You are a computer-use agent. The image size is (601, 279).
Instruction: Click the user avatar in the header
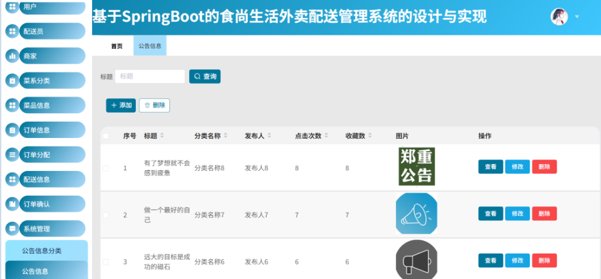coord(559,17)
